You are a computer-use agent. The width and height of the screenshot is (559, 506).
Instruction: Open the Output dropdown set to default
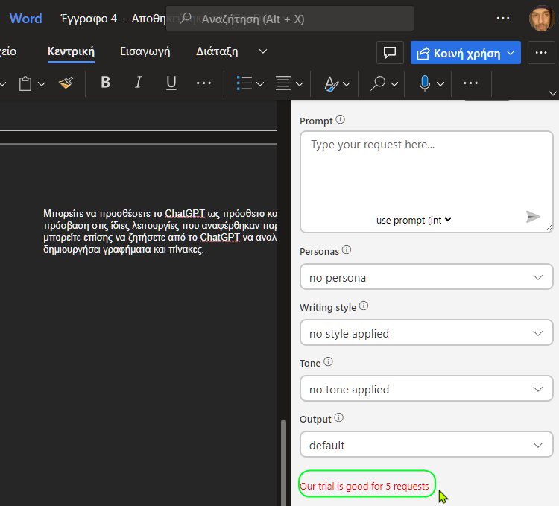[426, 444]
